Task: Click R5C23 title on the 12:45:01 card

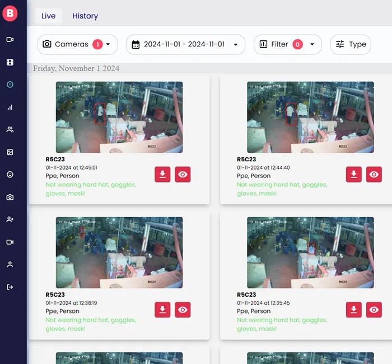Action: 55,159
